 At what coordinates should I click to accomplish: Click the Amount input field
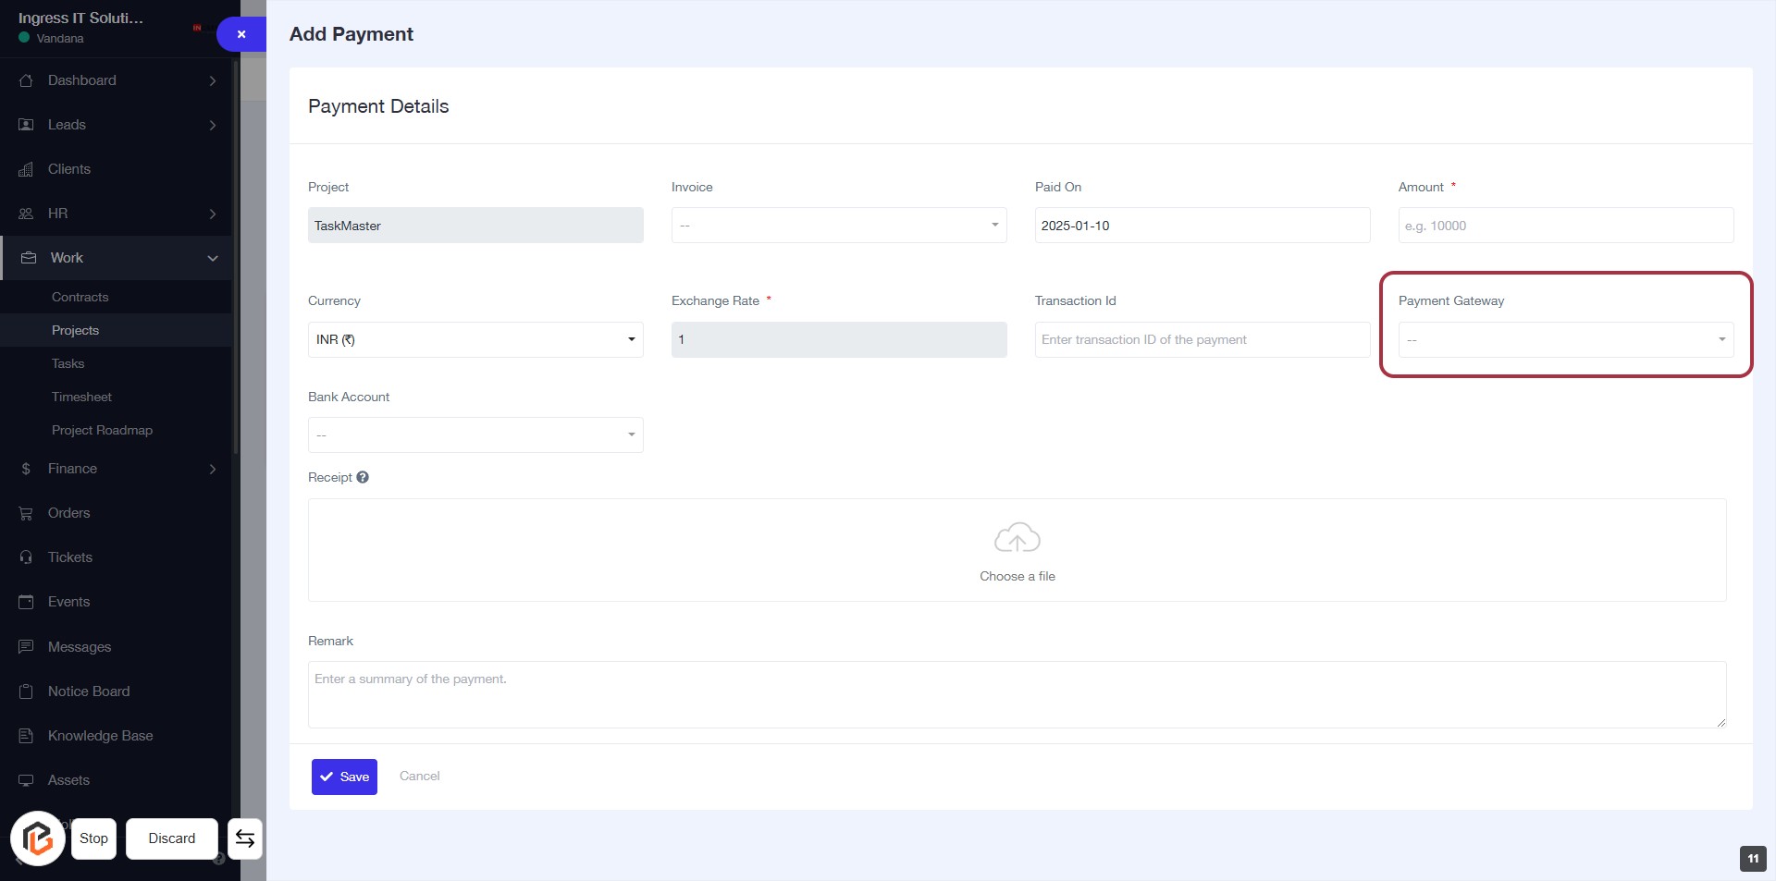(x=1565, y=226)
